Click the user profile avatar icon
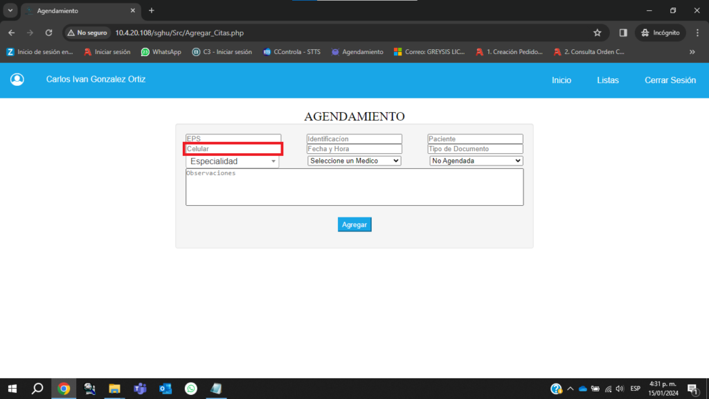This screenshot has height=399, width=709. [x=17, y=80]
